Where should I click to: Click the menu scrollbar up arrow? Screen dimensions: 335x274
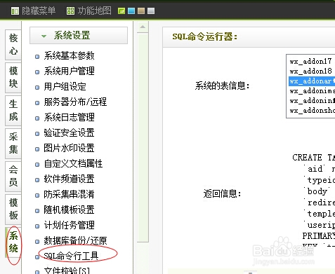[x=143, y=27]
